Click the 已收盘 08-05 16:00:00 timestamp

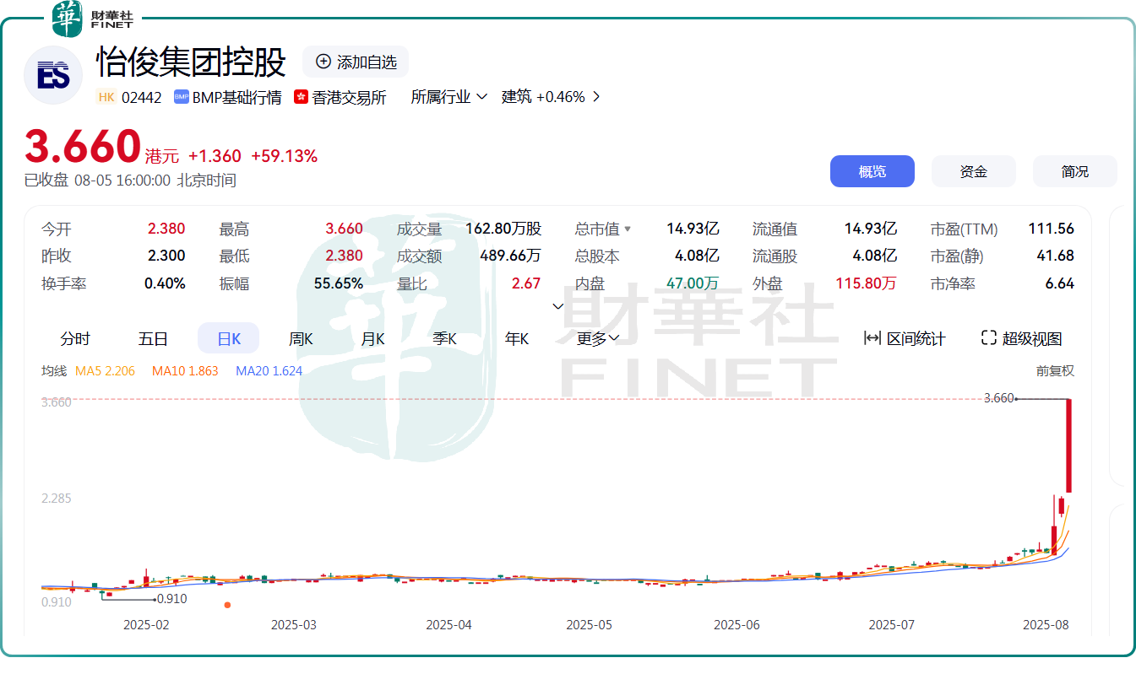pyautogui.click(x=130, y=180)
